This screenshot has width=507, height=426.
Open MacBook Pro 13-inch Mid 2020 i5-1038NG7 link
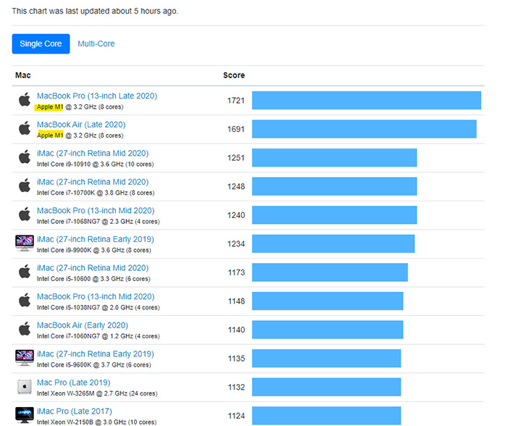(96, 296)
